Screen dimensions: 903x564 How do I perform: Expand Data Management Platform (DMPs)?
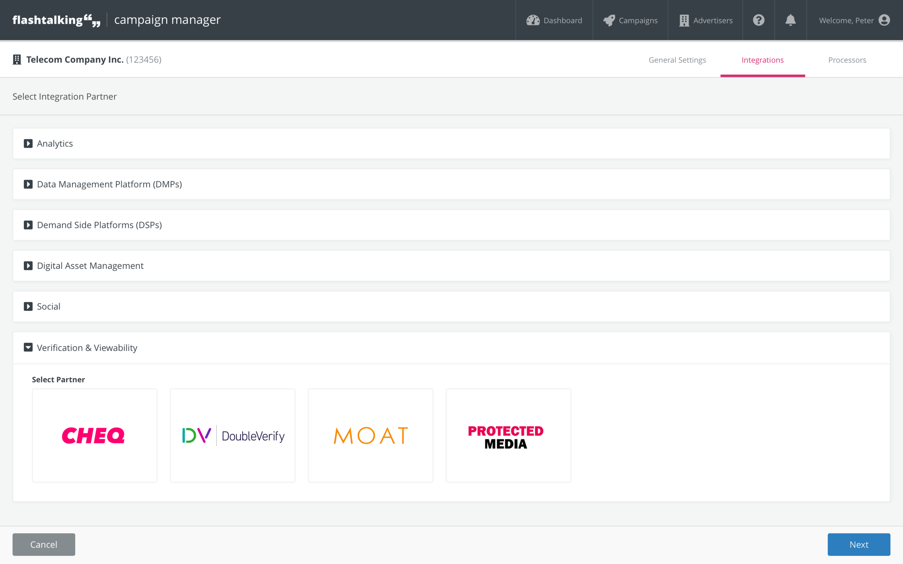click(28, 184)
